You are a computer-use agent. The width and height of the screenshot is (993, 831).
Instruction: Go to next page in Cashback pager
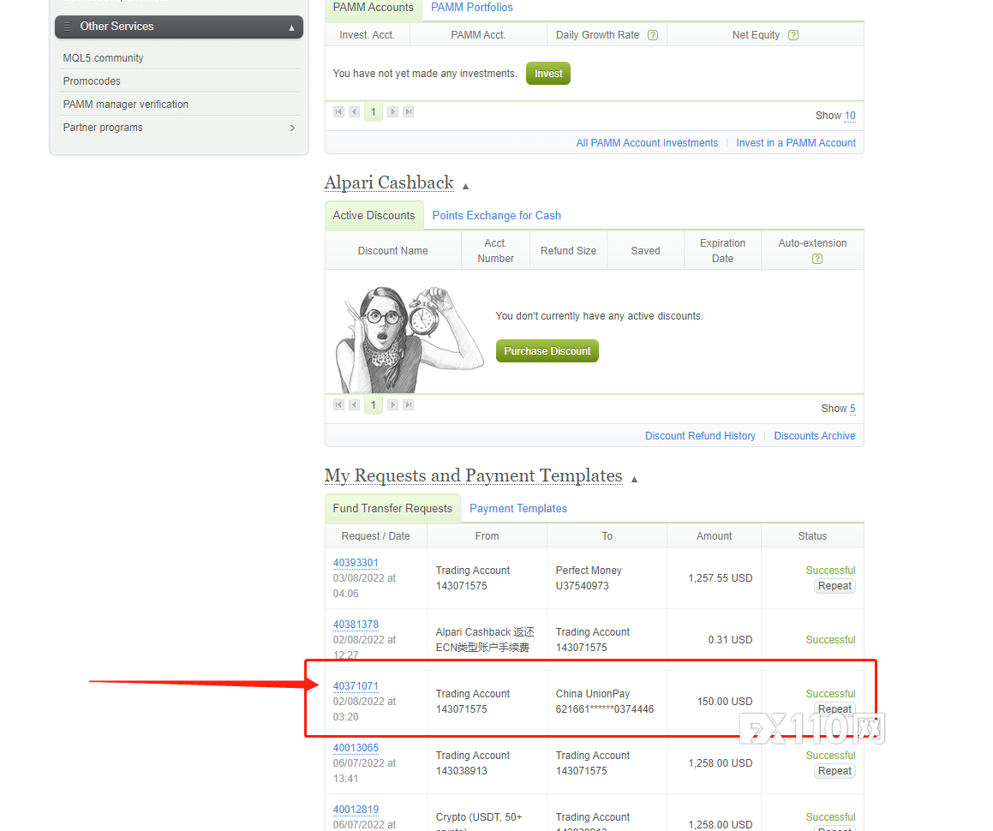pyautogui.click(x=392, y=404)
